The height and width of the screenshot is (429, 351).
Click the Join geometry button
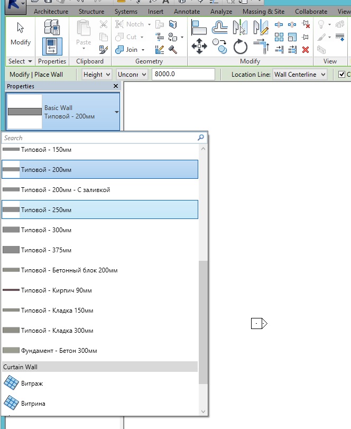[132, 50]
